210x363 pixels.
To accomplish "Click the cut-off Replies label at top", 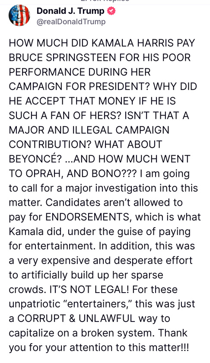I will tap(105, 1).
